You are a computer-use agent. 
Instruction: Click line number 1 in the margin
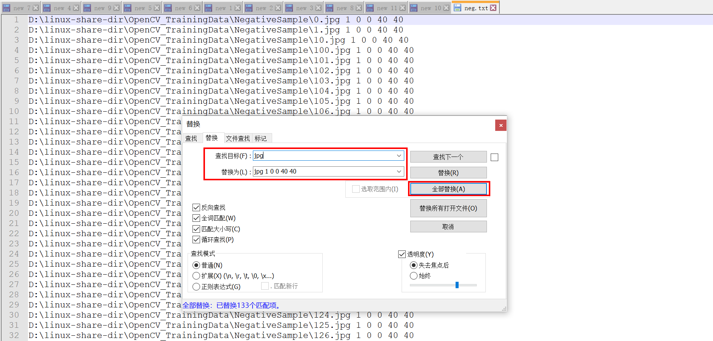[16, 20]
